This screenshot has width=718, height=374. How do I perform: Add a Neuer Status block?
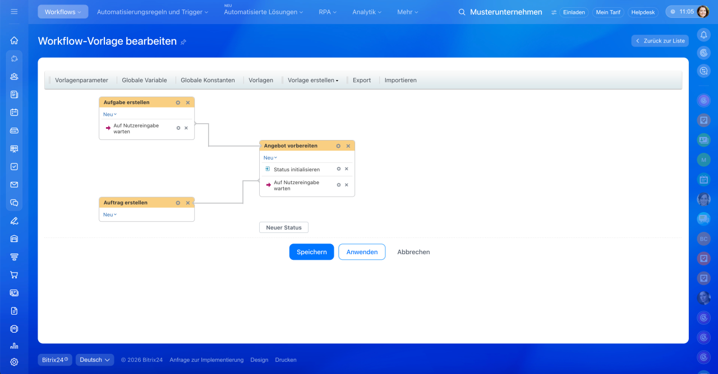coord(284,228)
